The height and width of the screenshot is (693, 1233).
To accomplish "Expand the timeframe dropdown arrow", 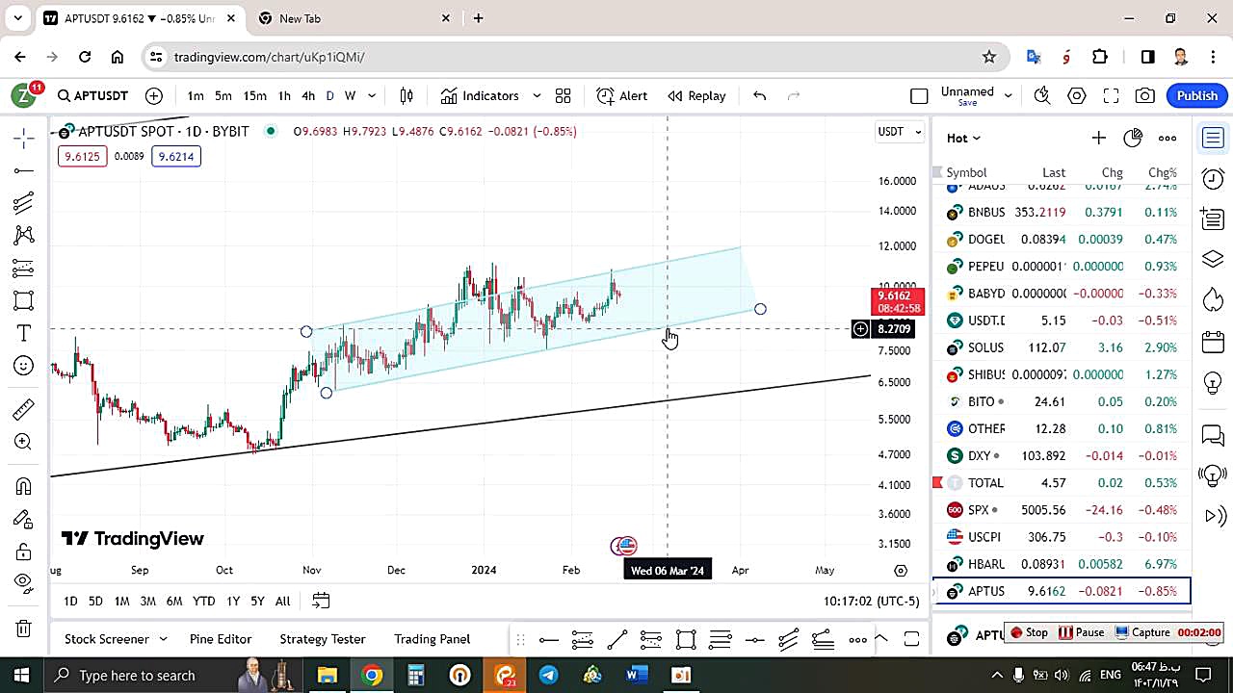I will [372, 95].
